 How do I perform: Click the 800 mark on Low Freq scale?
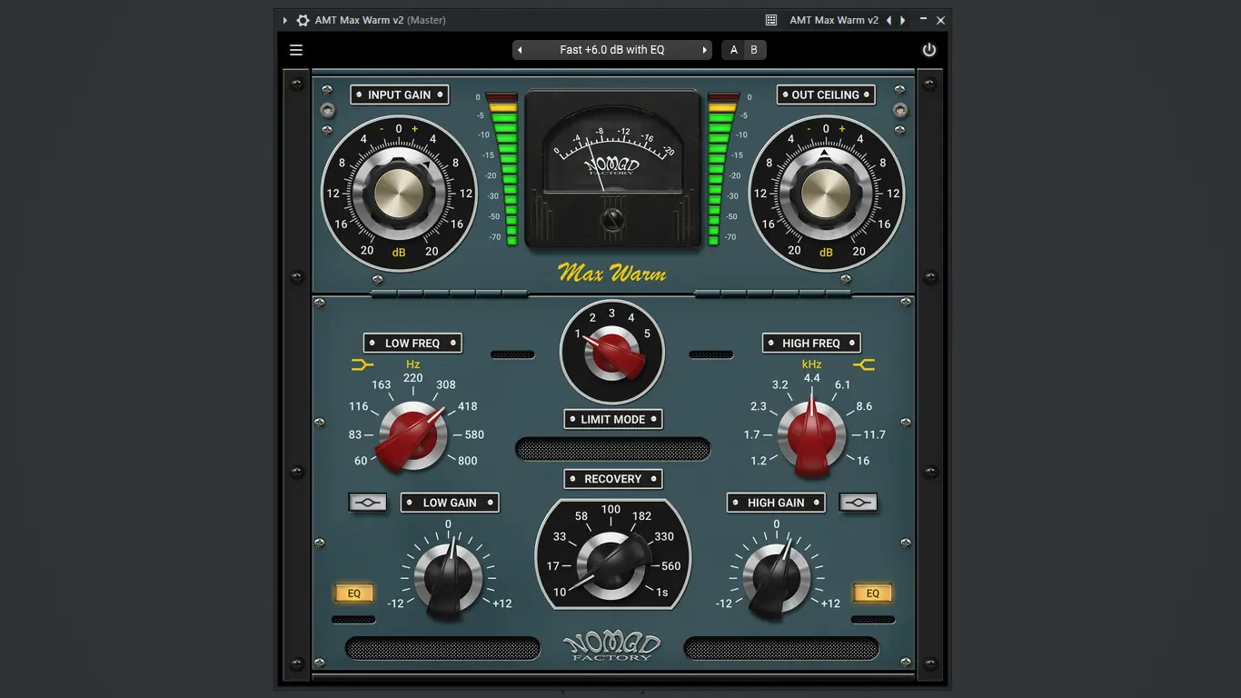point(468,461)
